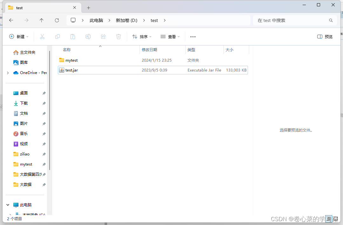Image resolution: width=343 pixels, height=225 pixels.
Task: Click the pin icon beside 音乐
Action: point(44,134)
